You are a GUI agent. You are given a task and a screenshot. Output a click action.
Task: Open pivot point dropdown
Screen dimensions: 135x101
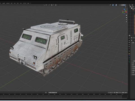coord(49,5)
